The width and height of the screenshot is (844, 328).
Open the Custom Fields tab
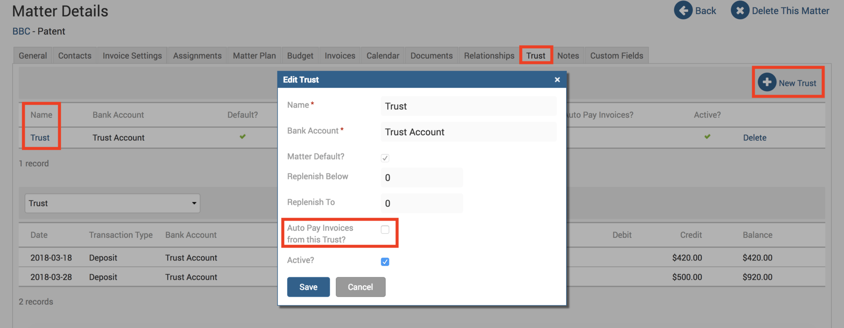616,56
